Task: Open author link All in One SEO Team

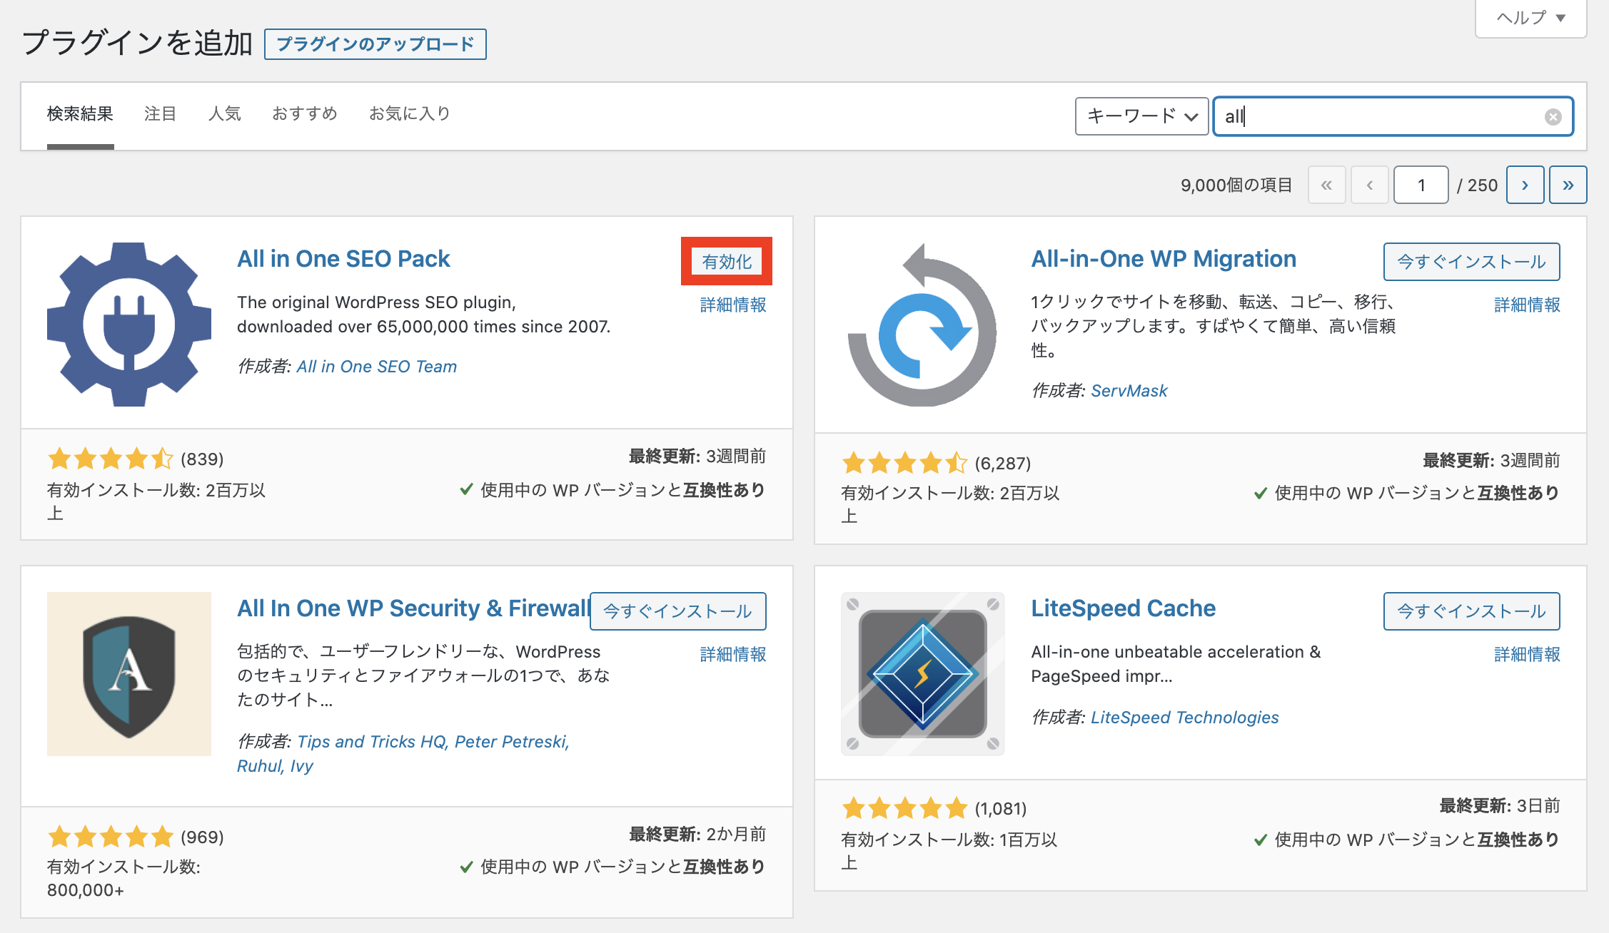Action: [377, 367]
